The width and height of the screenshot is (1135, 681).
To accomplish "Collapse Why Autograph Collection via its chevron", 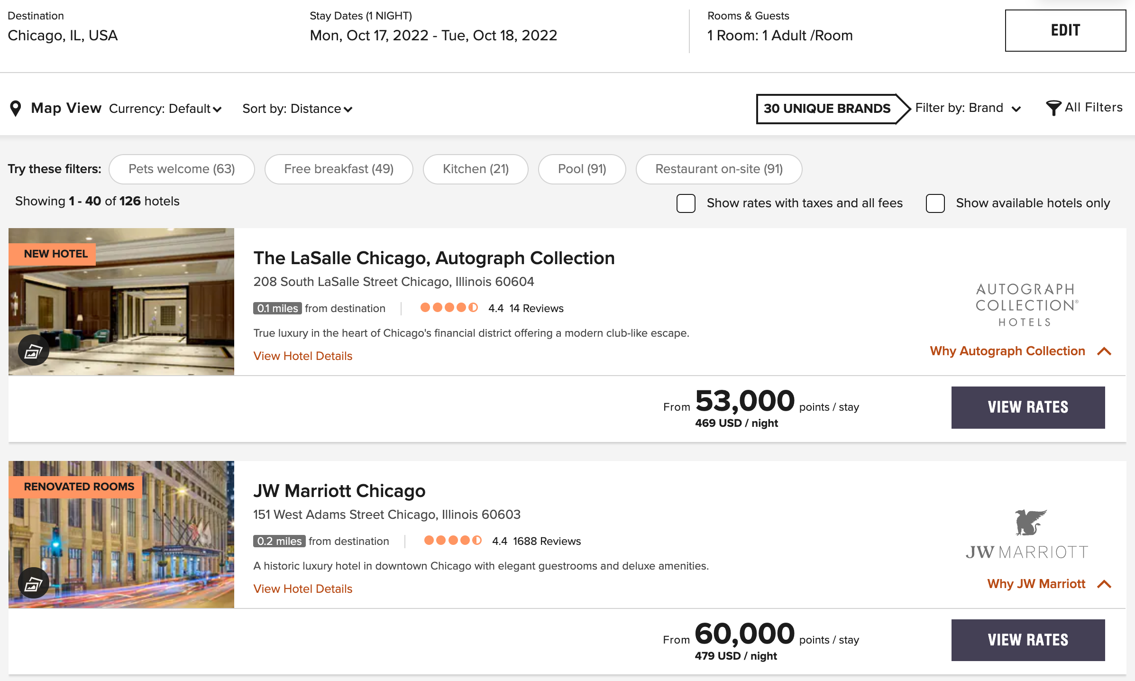I will point(1104,351).
